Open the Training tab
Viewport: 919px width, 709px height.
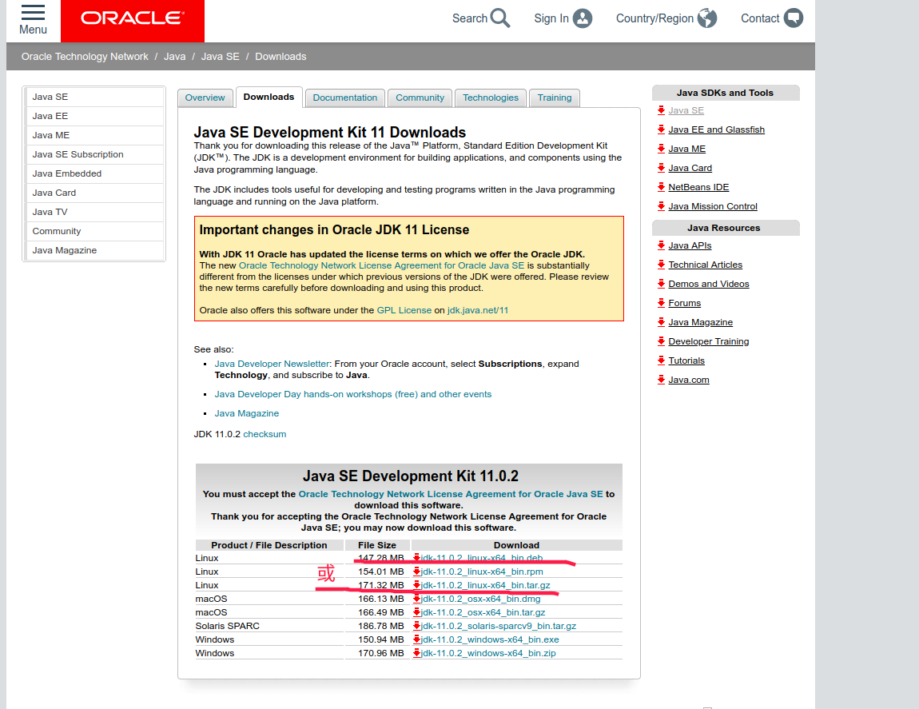[555, 98]
